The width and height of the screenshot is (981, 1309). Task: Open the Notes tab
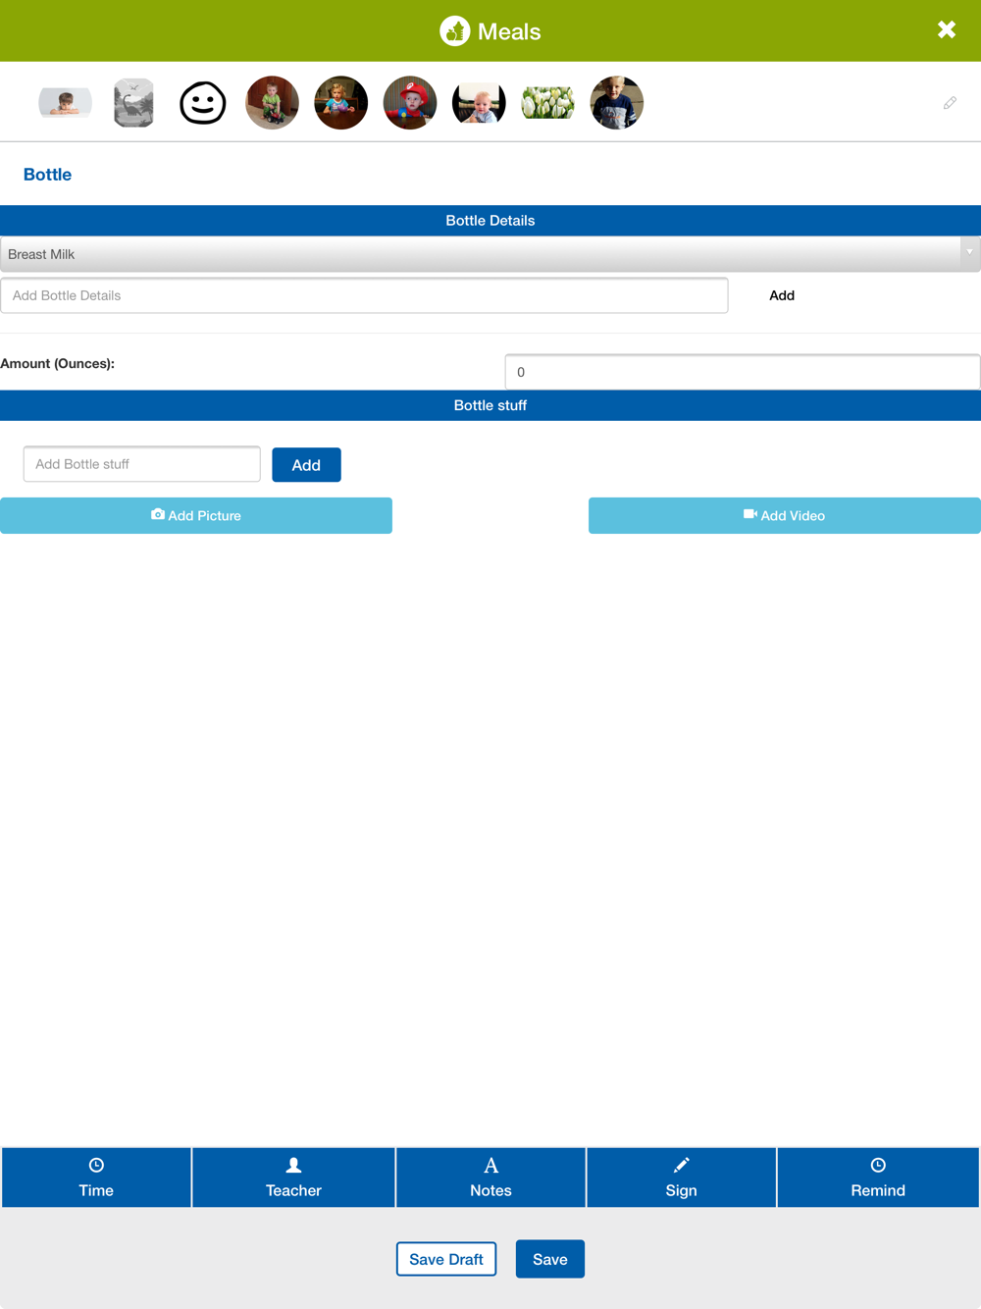tap(490, 1178)
